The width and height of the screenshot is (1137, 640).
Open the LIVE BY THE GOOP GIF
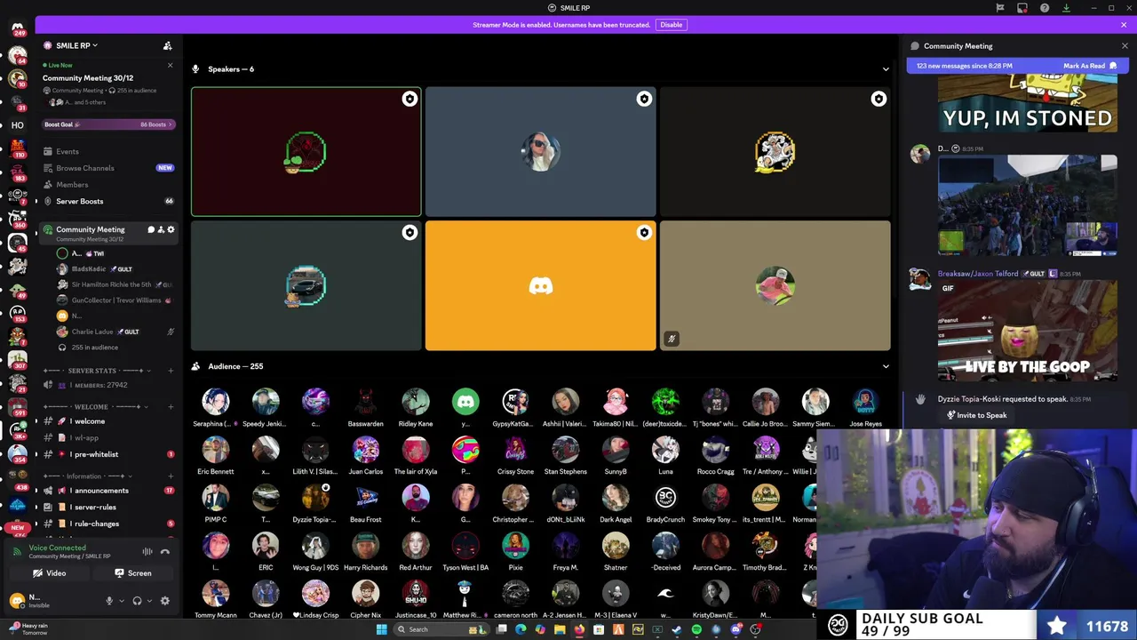click(x=1027, y=331)
